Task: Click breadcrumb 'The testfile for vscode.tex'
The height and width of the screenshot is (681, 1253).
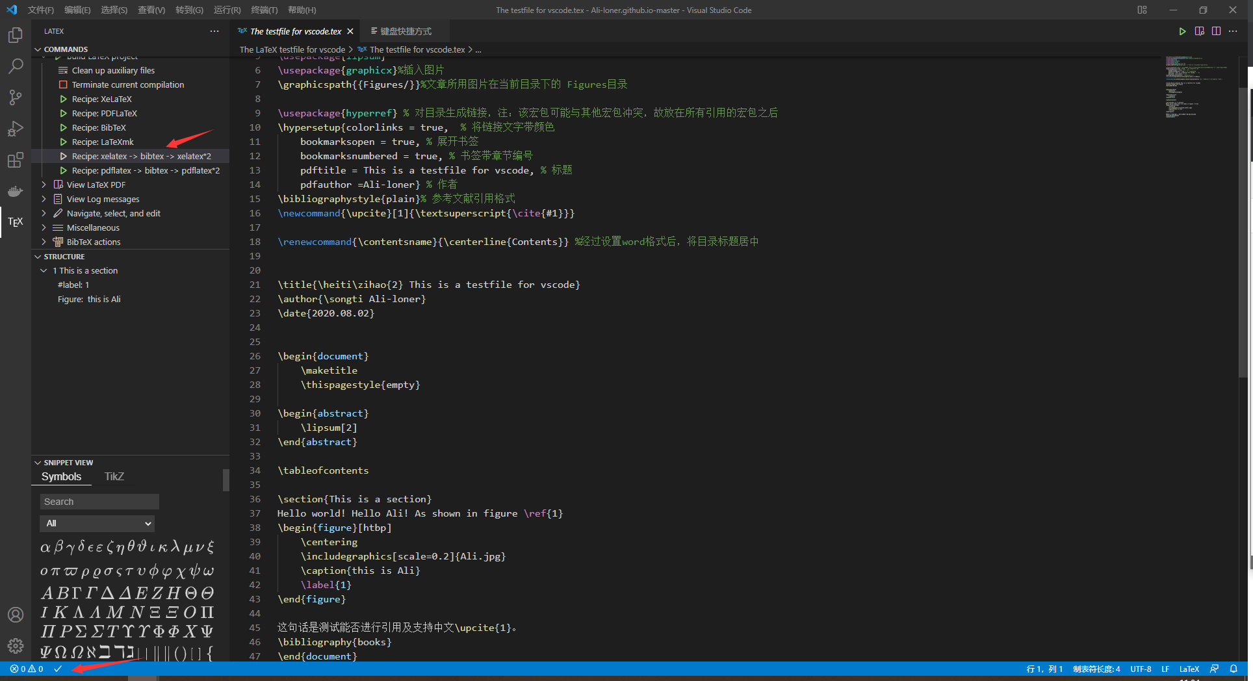Action: 417,49
